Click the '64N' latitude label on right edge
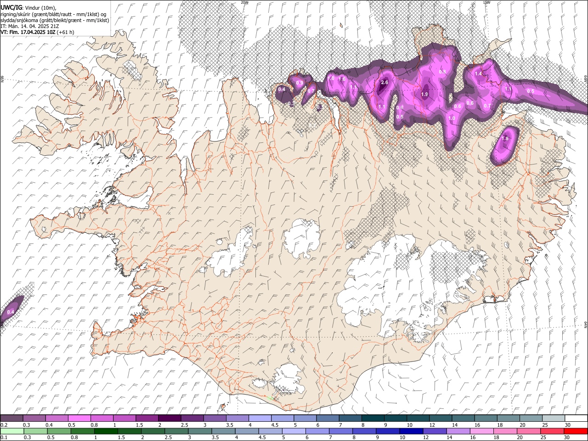588x441 pixels. (x=586, y=324)
